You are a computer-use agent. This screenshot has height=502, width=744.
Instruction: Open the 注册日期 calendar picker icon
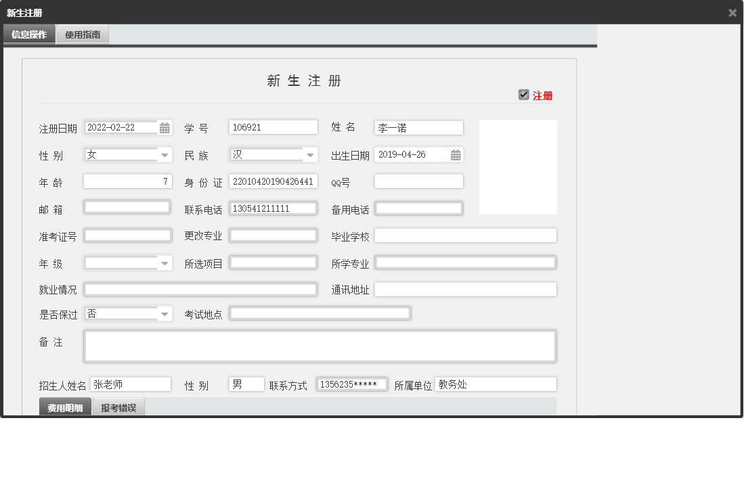coord(165,128)
